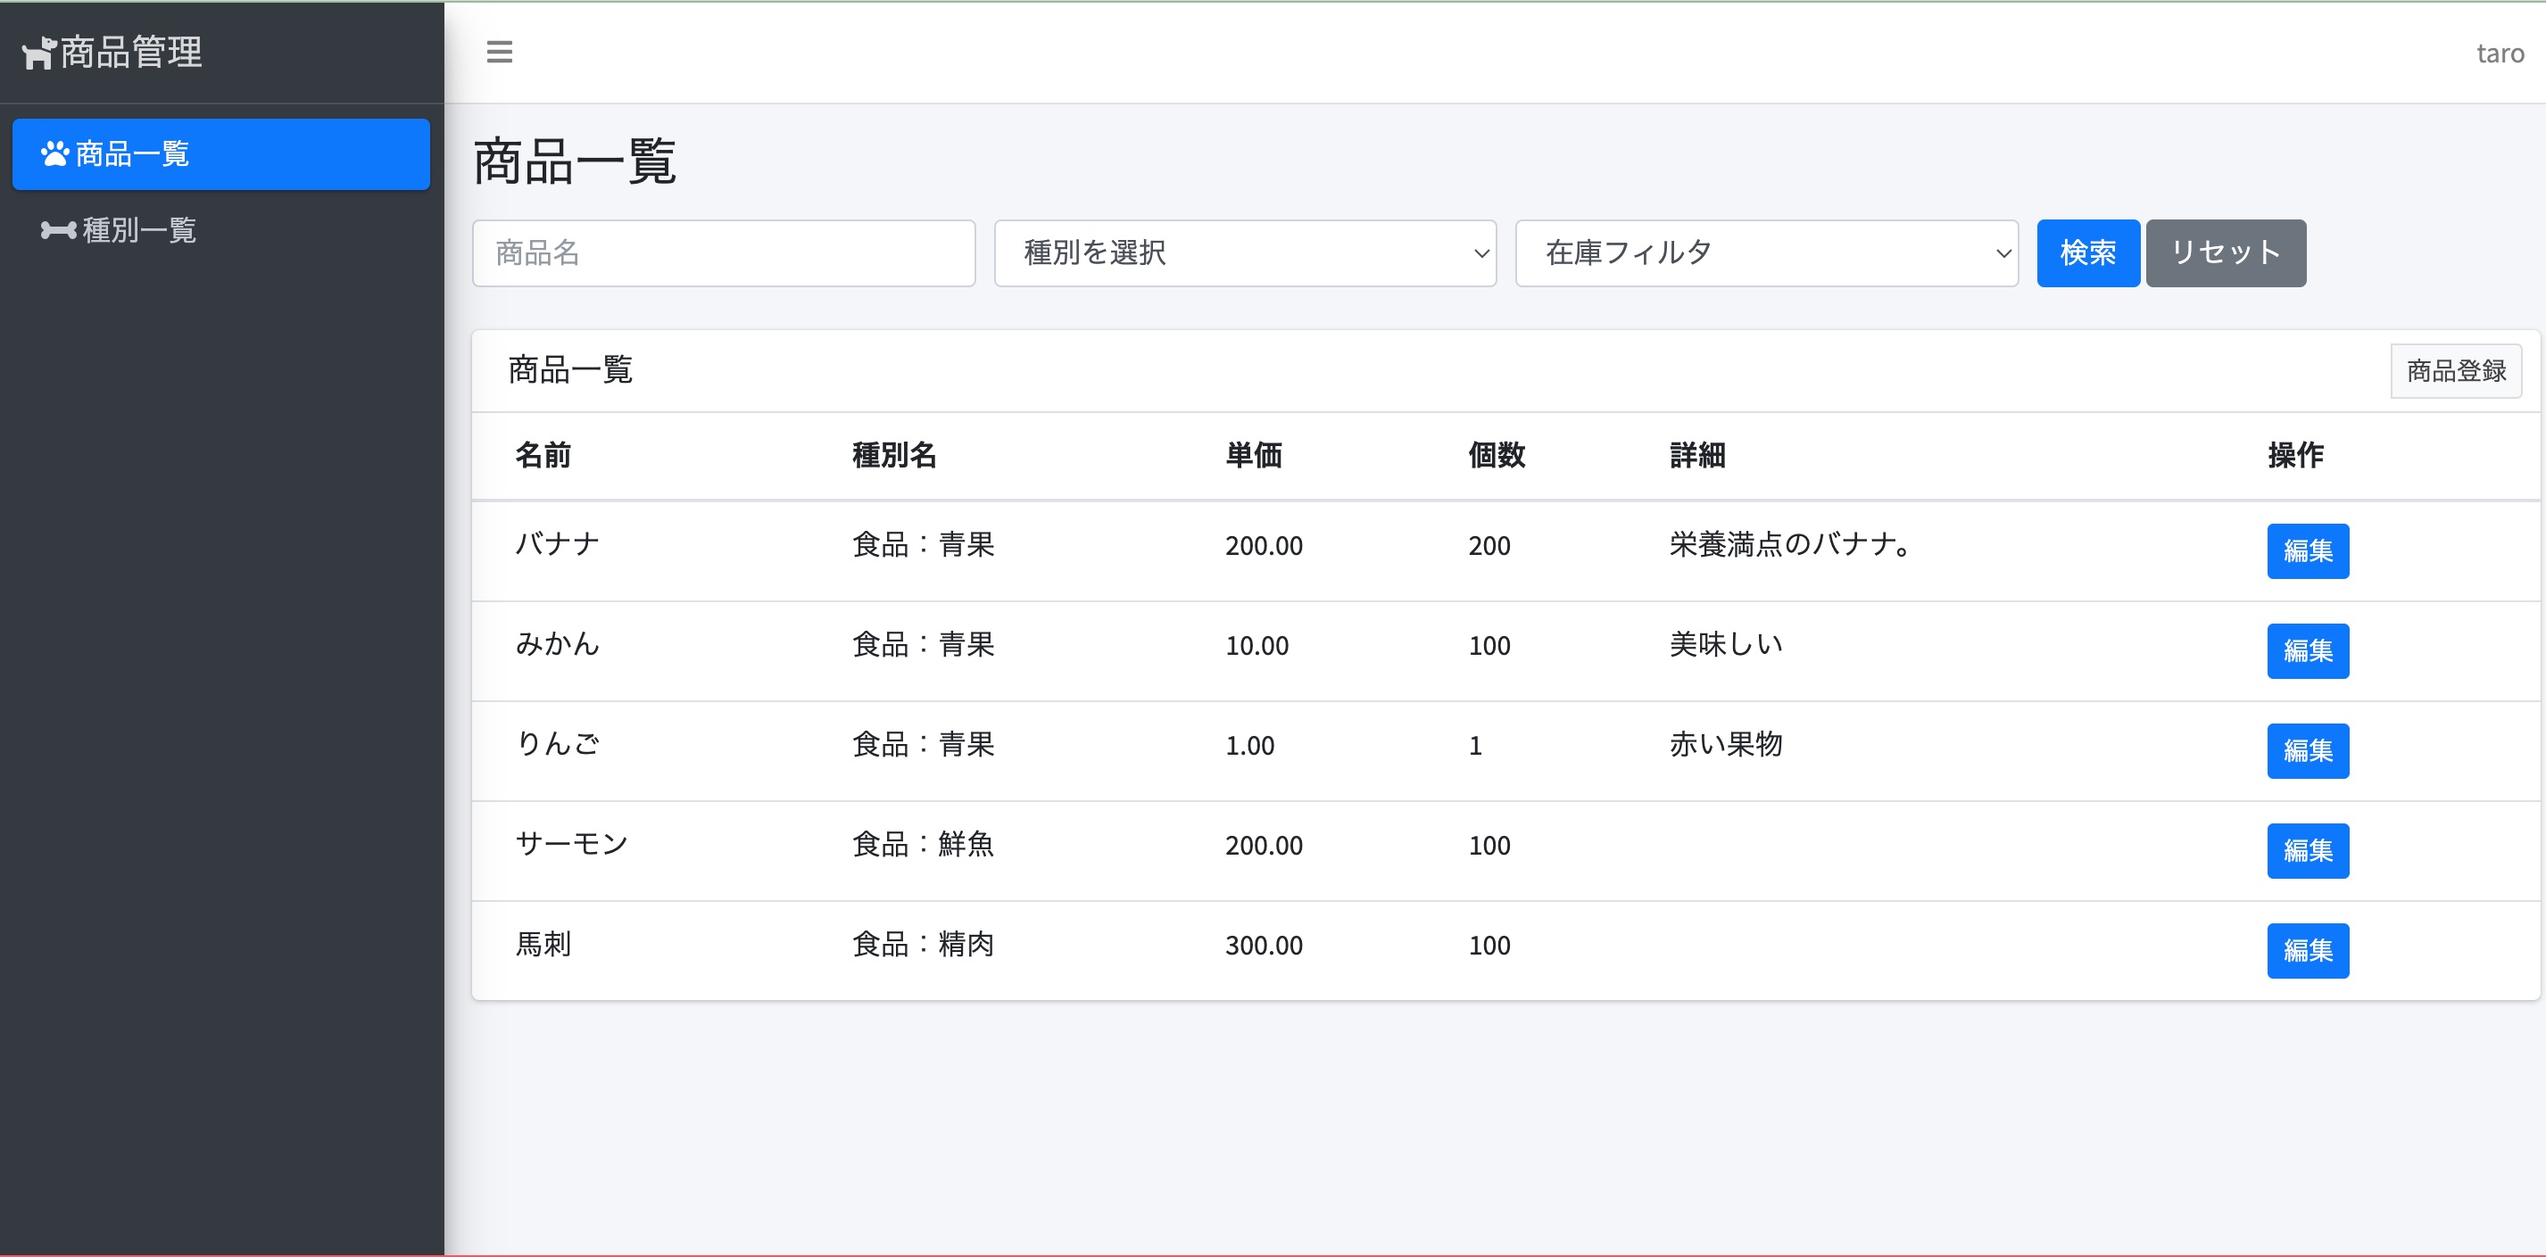Screen dimensions: 2546x1257
Task: Click inside the 商品名 search field
Action: (724, 253)
